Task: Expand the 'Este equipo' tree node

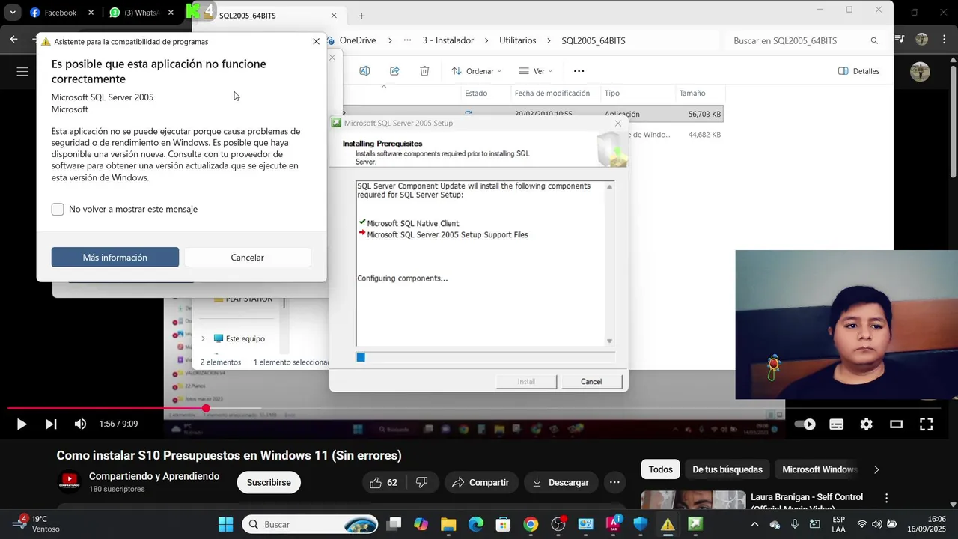Action: tap(203, 338)
